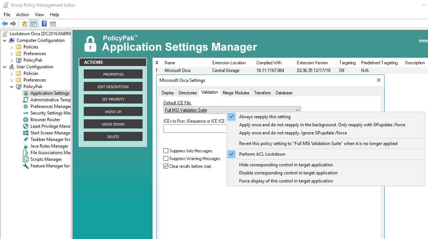The width and height of the screenshot is (428, 239).
Task: Click the User Configuration icon
Action: 12,67
